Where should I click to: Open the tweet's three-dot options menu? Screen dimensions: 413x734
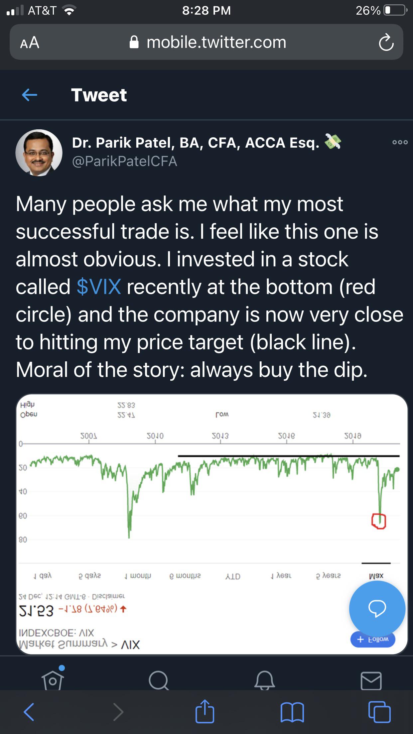point(401,141)
